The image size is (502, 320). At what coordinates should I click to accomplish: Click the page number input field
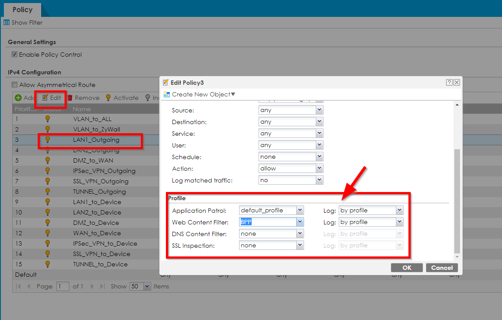pyautogui.click(x=63, y=286)
